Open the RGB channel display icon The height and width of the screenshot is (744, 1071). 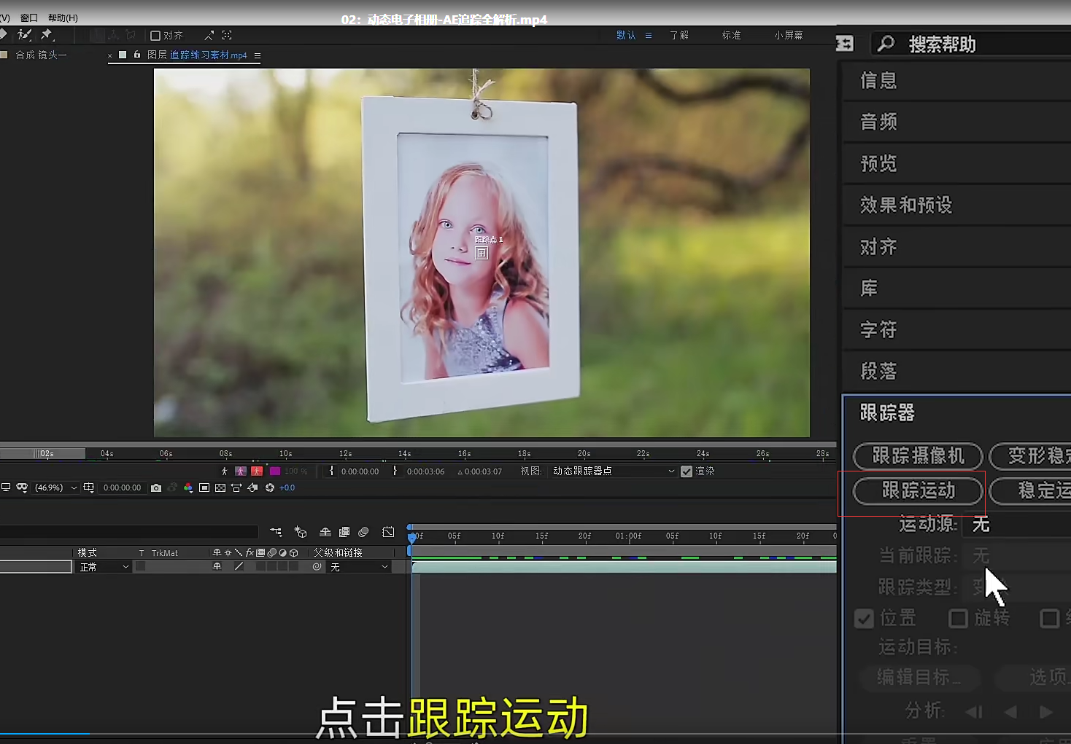pos(188,487)
